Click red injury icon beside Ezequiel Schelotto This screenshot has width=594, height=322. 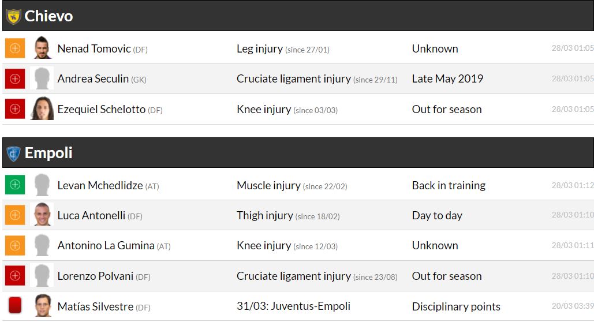tap(15, 109)
